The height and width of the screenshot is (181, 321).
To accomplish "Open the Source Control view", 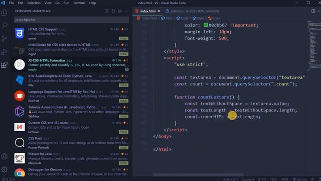I will tap(5, 39).
